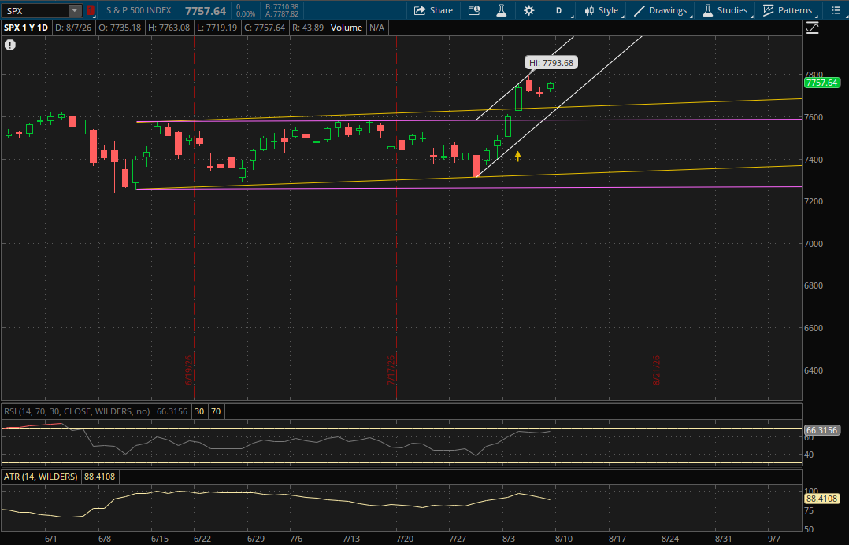The image size is (849, 545).
Task: Click the red symbol link indicator
Action: point(91,10)
